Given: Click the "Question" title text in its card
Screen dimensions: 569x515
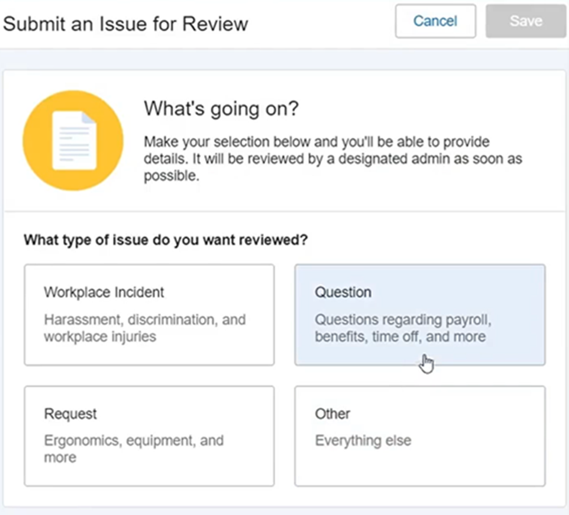Looking at the screenshot, I should click(x=343, y=293).
